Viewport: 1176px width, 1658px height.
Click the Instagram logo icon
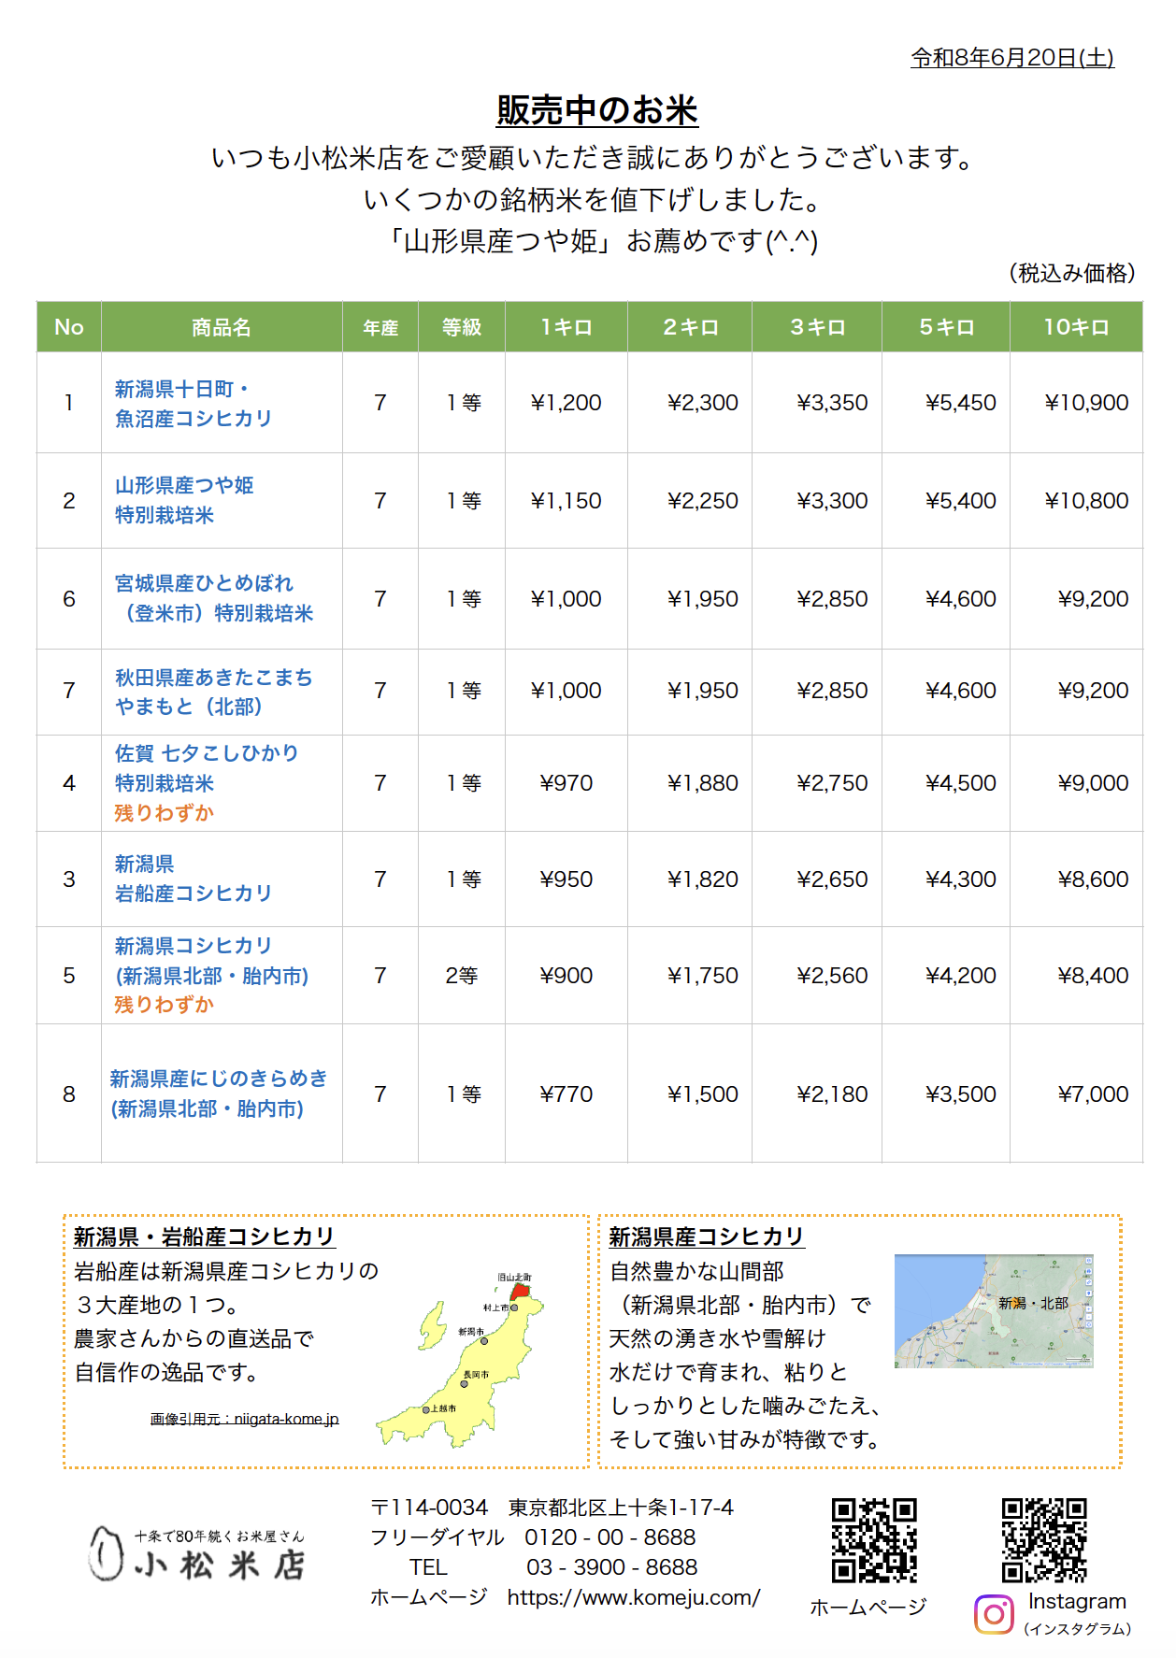click(994, 1614)
